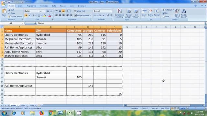Open the Name Box dropdown arrow
207x116 pixels.
pos(23,23)
